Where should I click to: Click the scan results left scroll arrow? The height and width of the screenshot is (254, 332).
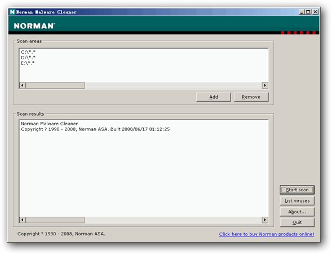[23, 220]
